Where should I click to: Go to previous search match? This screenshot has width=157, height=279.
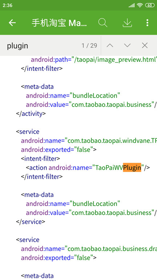(x=110, y=45)
